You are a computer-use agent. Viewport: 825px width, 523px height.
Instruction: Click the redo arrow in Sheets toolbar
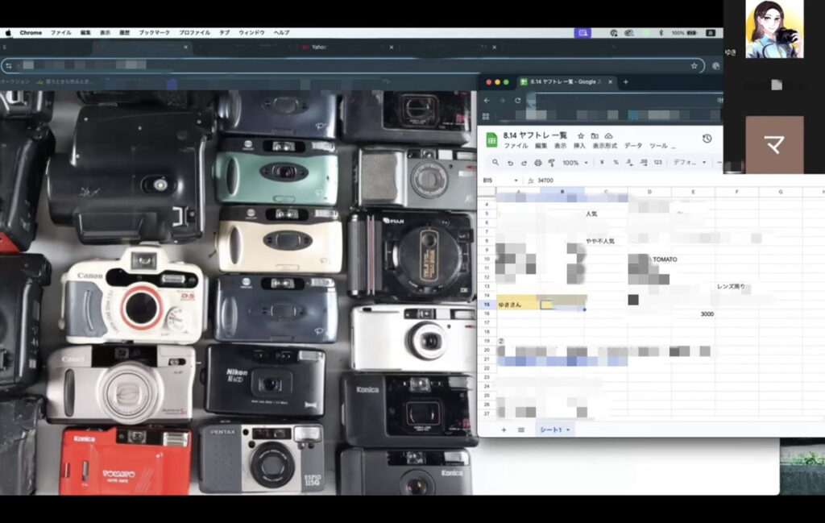point(524,163)
